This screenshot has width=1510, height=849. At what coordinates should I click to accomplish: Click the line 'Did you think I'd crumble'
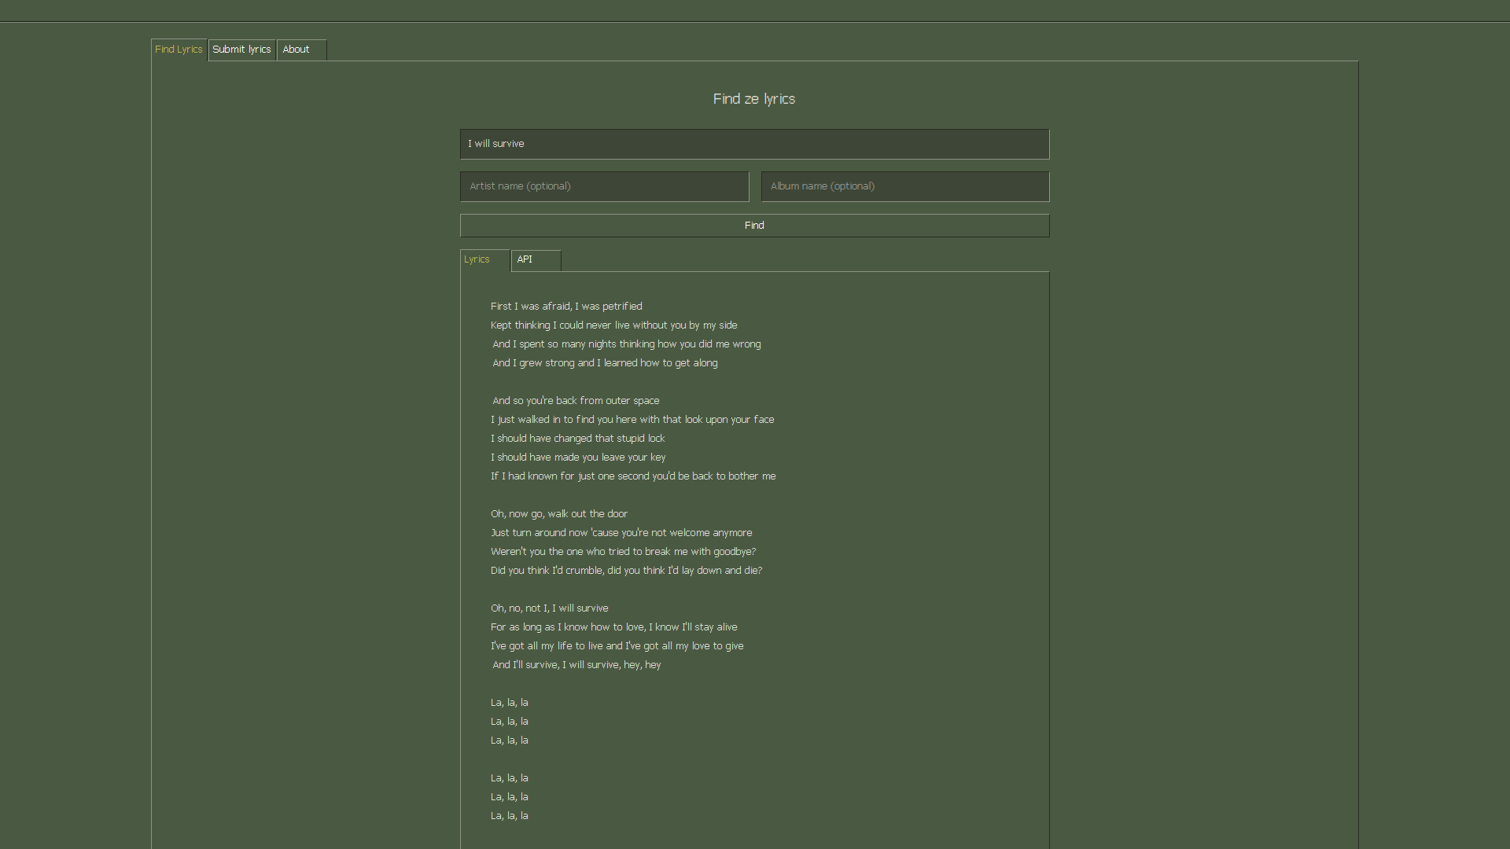(626, 571)
